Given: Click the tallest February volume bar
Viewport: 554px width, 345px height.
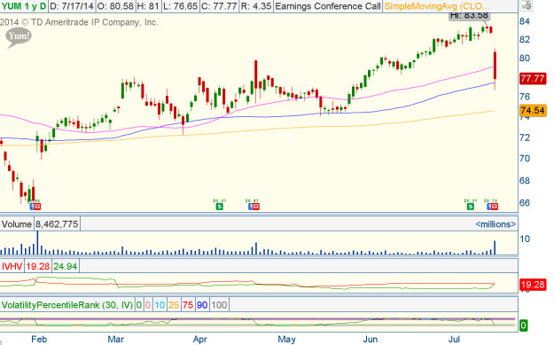Looking at the screenshot, I should pos(37,243).
